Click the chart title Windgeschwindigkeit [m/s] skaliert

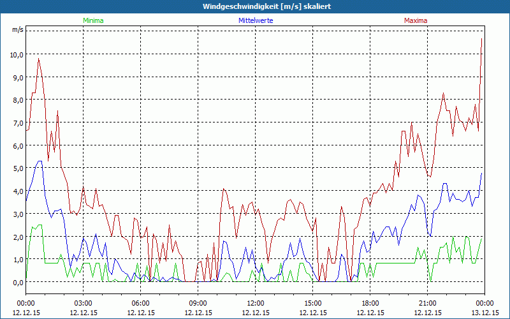266,6
